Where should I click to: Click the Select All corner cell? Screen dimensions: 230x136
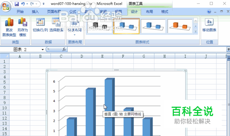coord(5,56)
